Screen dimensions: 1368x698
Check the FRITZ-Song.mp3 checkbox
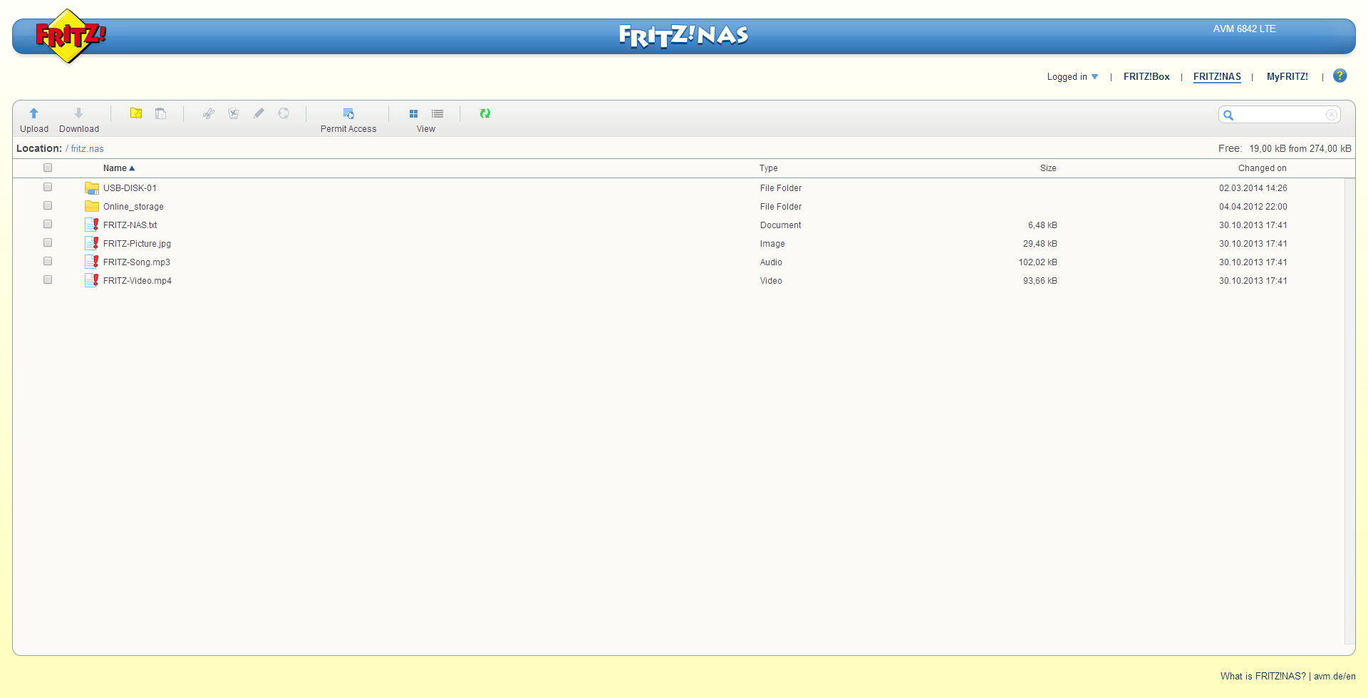(x=48, y=261)
